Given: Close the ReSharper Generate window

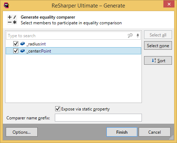Looking at the screenshot, I should (x=169, y=4).
